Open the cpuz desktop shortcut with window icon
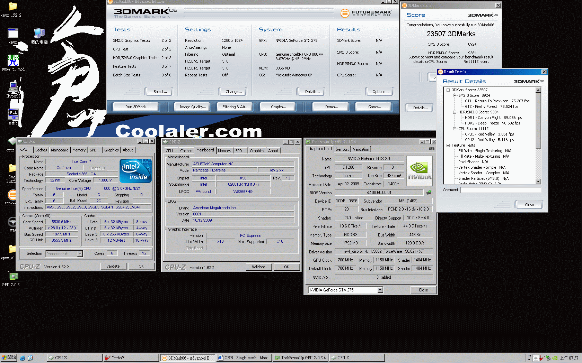The height and width of the screenshot is (363, 582). [13, 36]
